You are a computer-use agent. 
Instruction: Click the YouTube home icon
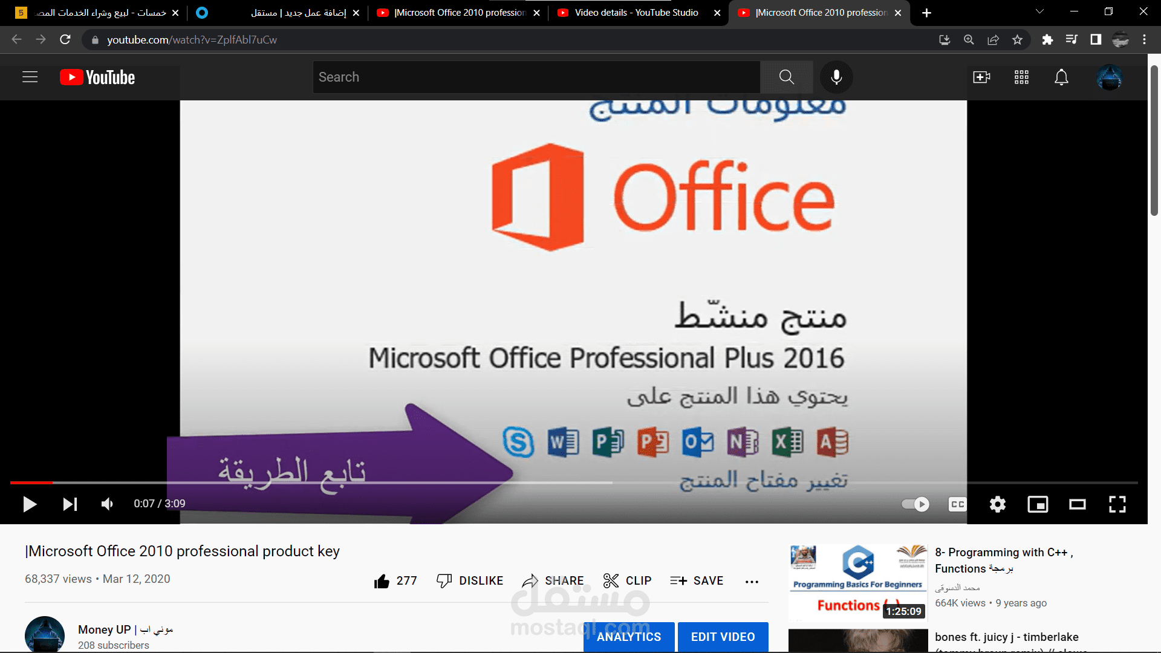[95, 77]
